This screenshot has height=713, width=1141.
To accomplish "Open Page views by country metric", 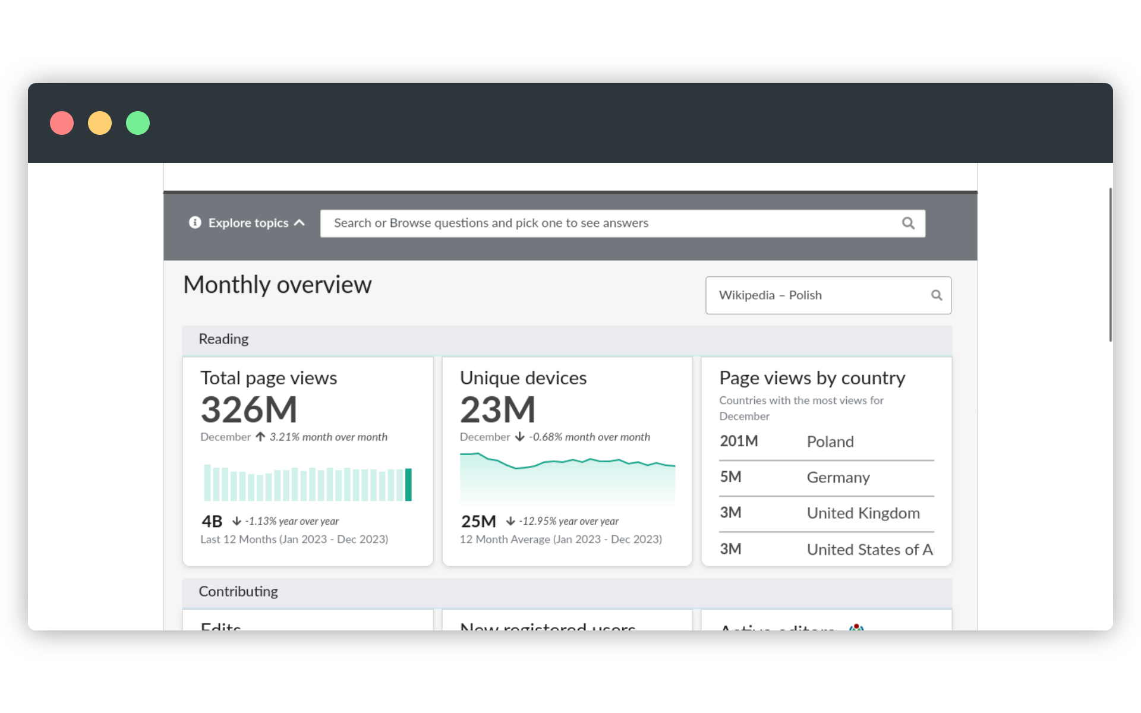I will (x=812, y=378).
